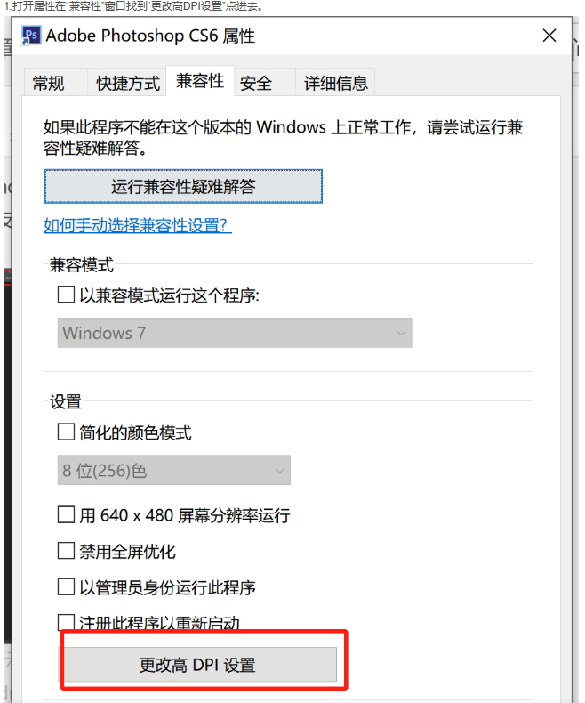Select the 兼容性 tab

pyautogui.click(x=200, y=81)
